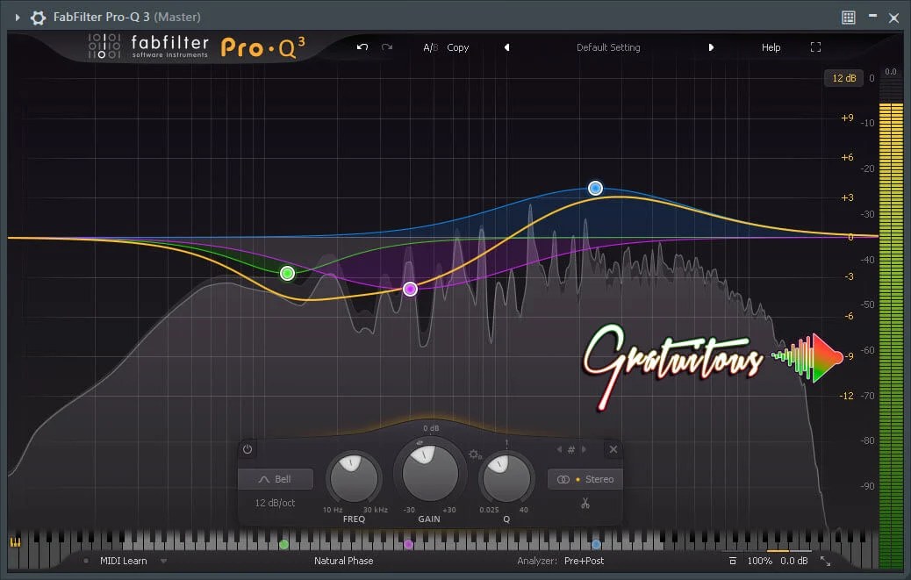Viewport: 911px width, 580px height.
Task: Open the FL Studio plugin wrapper gear icon
Action: tap(37, 17)
